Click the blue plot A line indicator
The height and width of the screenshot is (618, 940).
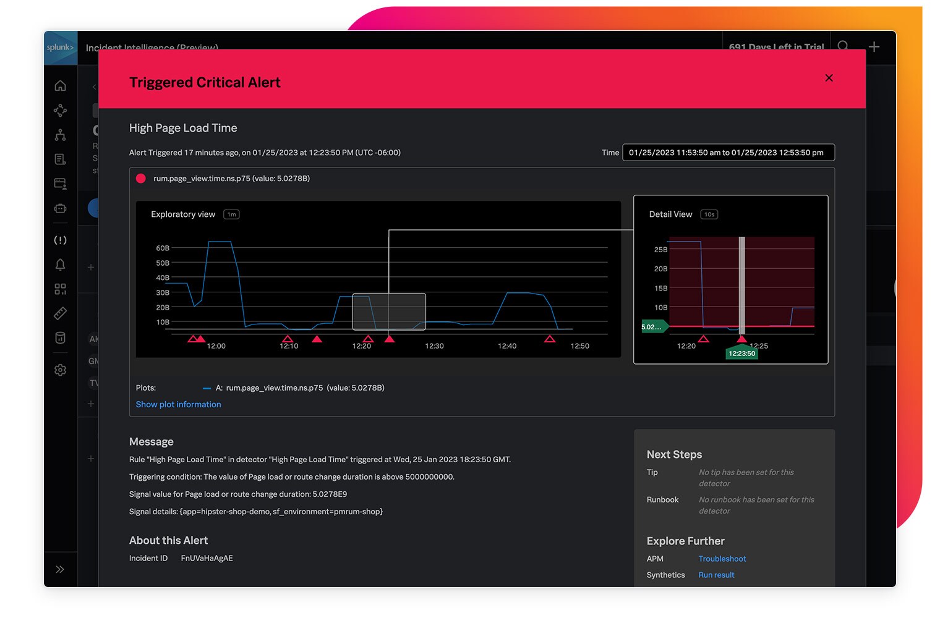pyautogui.click(x=207, y=388)
